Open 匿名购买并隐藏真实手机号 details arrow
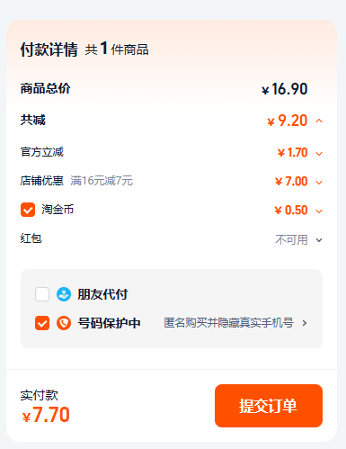This screenshot has width=346, height=449. tap(305, 323)
